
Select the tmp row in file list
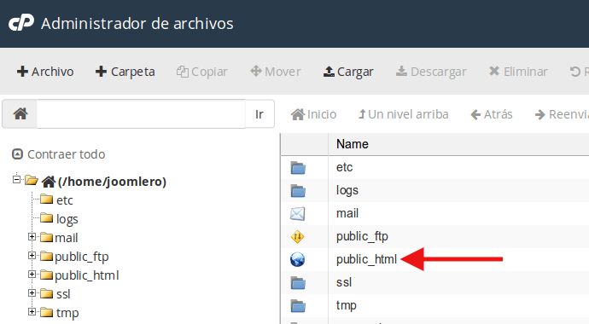[x=434, y=305]
